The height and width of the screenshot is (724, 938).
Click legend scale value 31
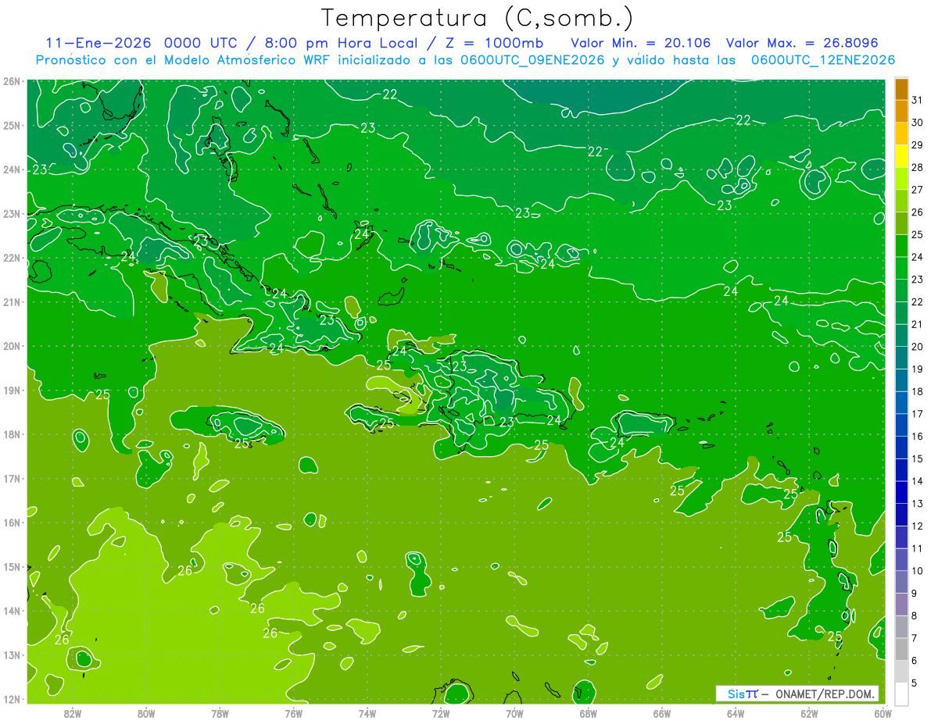tap(918, 100)
